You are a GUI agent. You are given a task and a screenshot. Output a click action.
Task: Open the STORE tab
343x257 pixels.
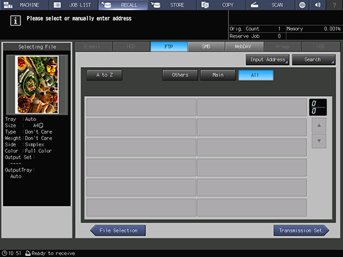pos(172,5)
